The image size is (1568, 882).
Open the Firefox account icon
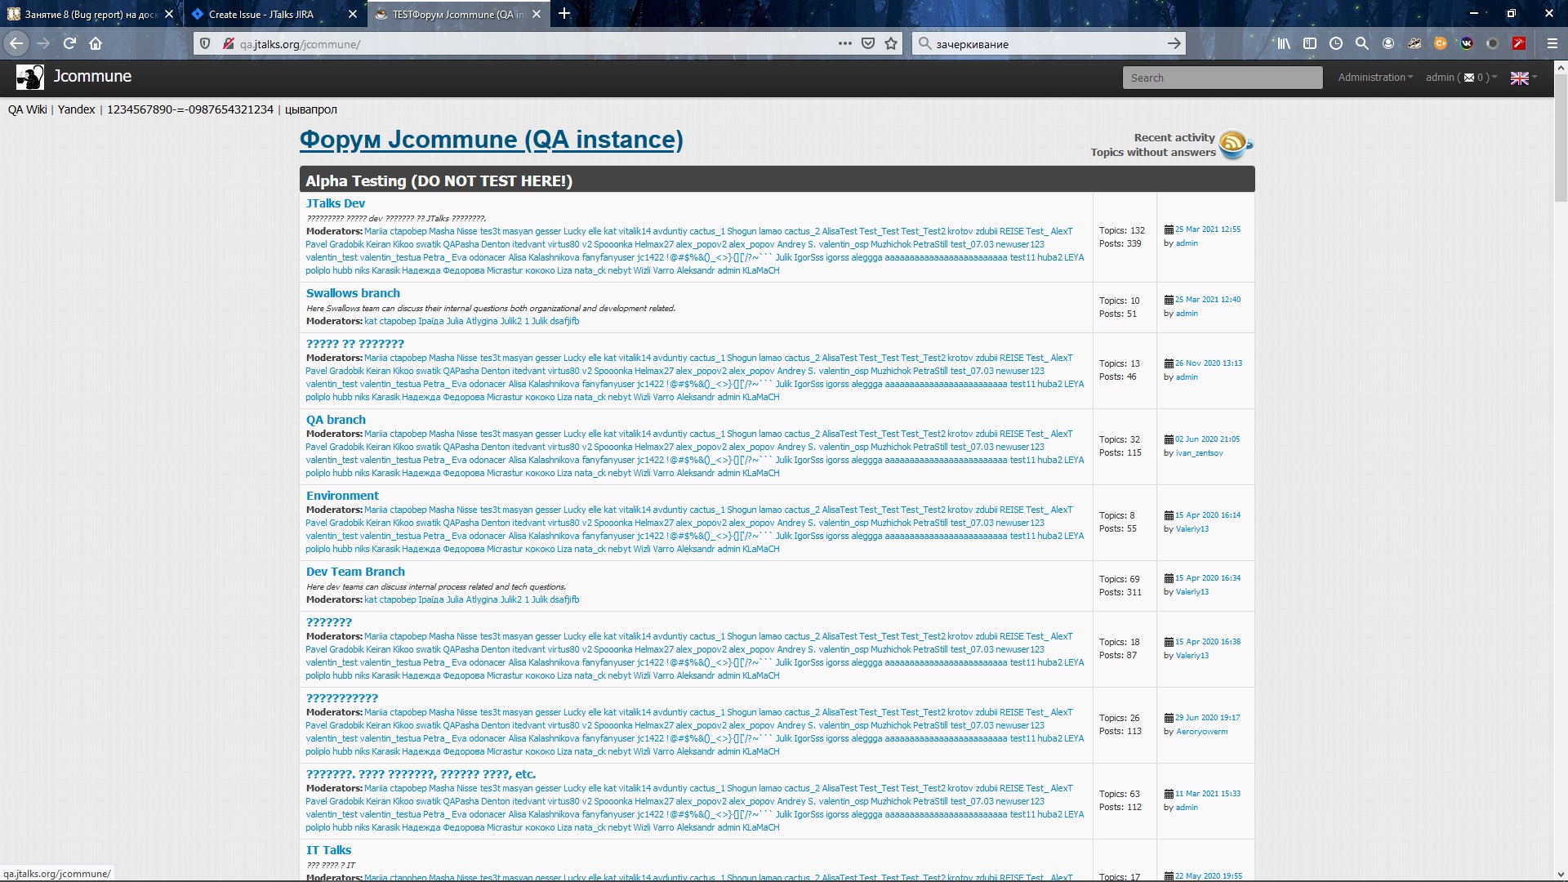(x=1388, y=43)
